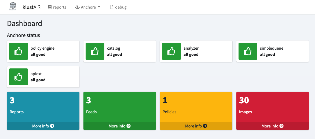Click the Reports count of 3
The width and height of the screenshot is (315, 139).
coord(12,100)
